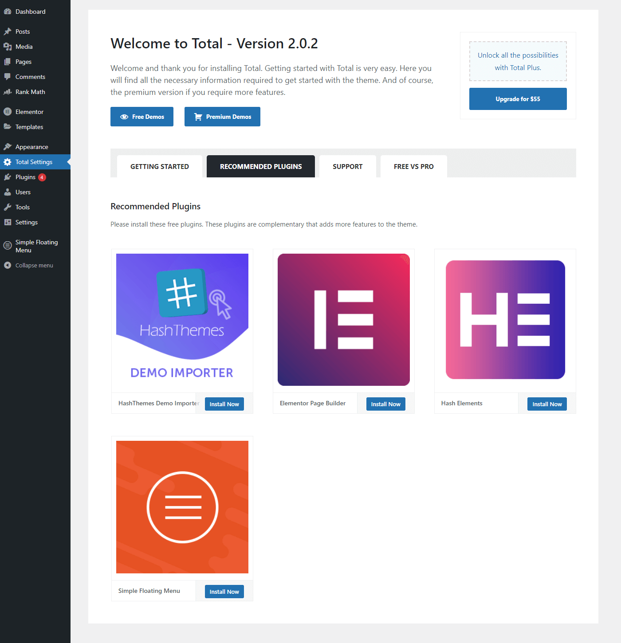Screen dimensions: 621x643
Task: Click the Elementor circle icon in sidebar
Action: pyautogui.click(x=8, y=112)
